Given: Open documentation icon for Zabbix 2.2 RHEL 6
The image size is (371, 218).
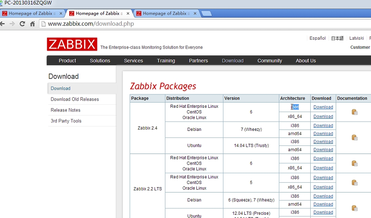Looking at the screenshot, I should tap(354, 163).
